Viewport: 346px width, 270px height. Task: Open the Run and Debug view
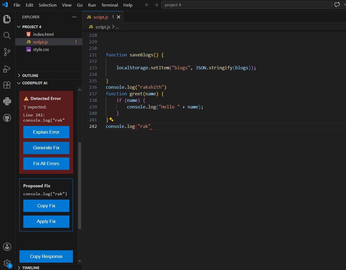coord(7,69)
